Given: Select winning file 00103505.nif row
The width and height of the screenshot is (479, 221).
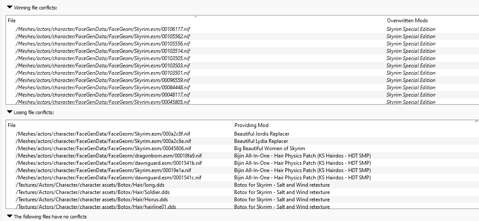Looking at the screenshot, I should [243, 58].
